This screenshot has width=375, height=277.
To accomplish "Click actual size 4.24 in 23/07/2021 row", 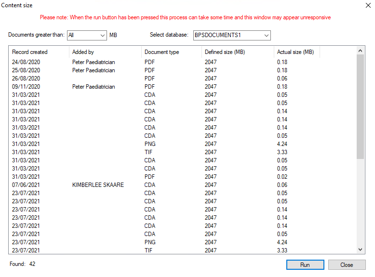I will tap(282, 242).
